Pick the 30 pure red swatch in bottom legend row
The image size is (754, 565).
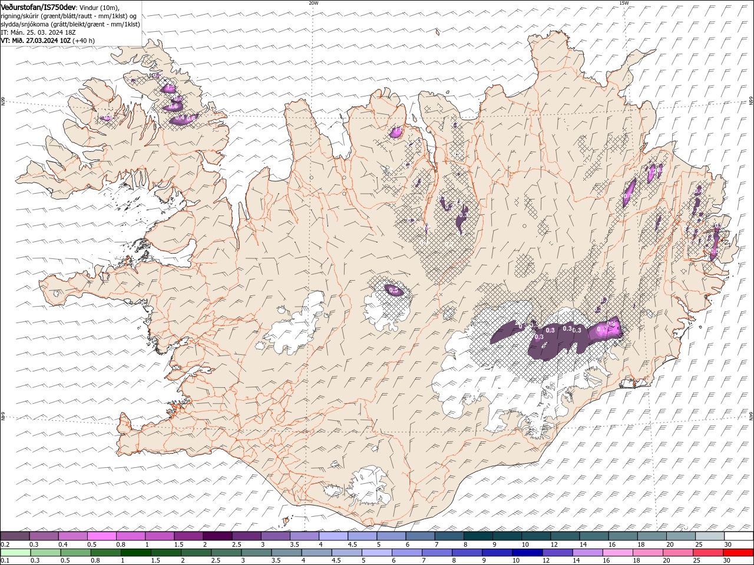point(738,553)
